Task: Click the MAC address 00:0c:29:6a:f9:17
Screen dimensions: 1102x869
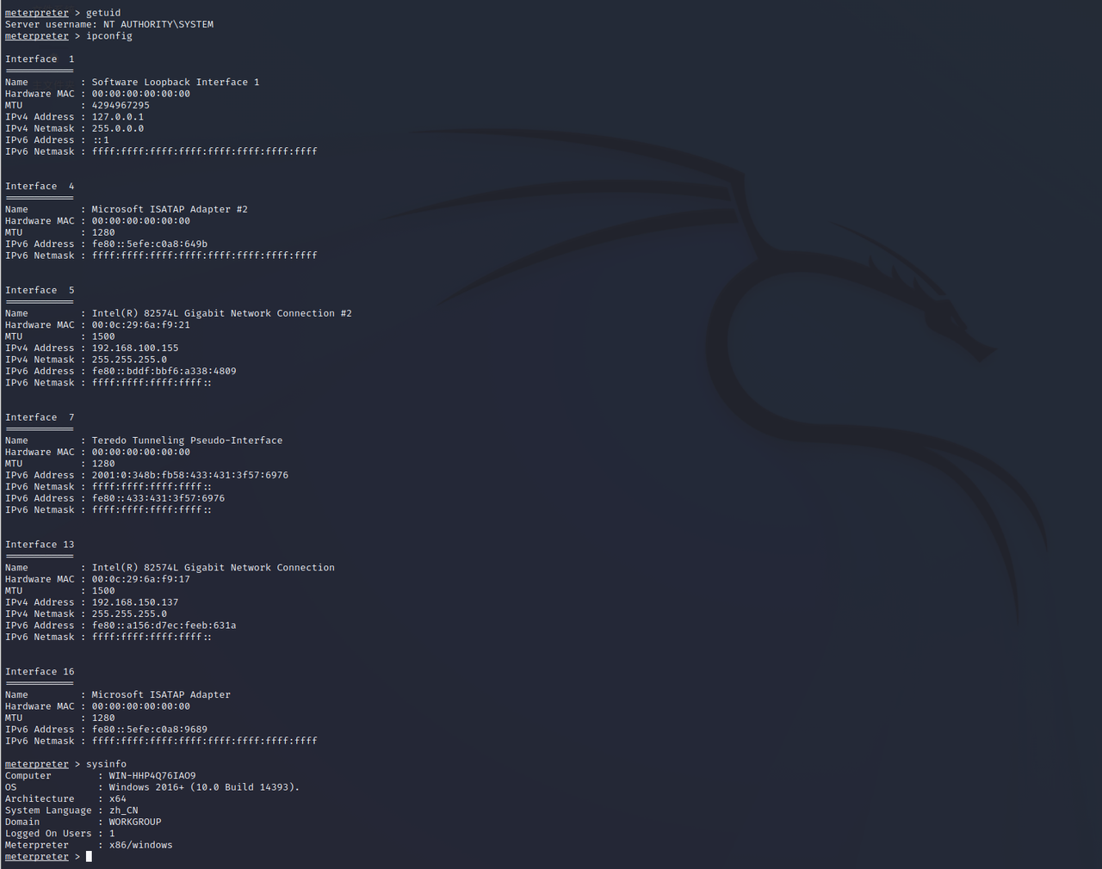Action: pos(141,579)
